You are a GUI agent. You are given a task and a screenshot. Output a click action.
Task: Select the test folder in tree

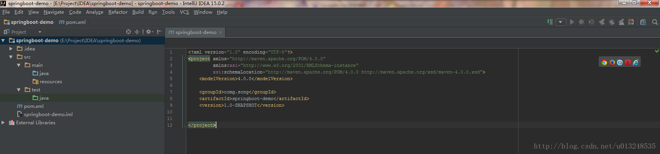coord(32,90)
